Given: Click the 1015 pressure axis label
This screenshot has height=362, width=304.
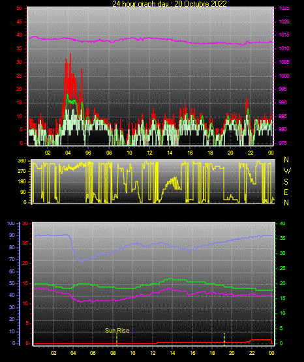Looking at the screenshot, I should [x=284, y=35].
